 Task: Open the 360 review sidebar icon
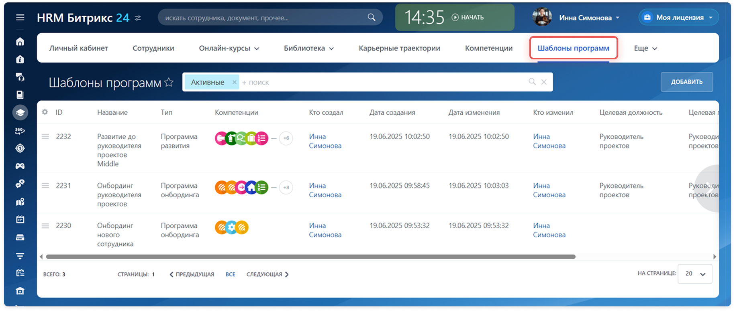[20, 131]
